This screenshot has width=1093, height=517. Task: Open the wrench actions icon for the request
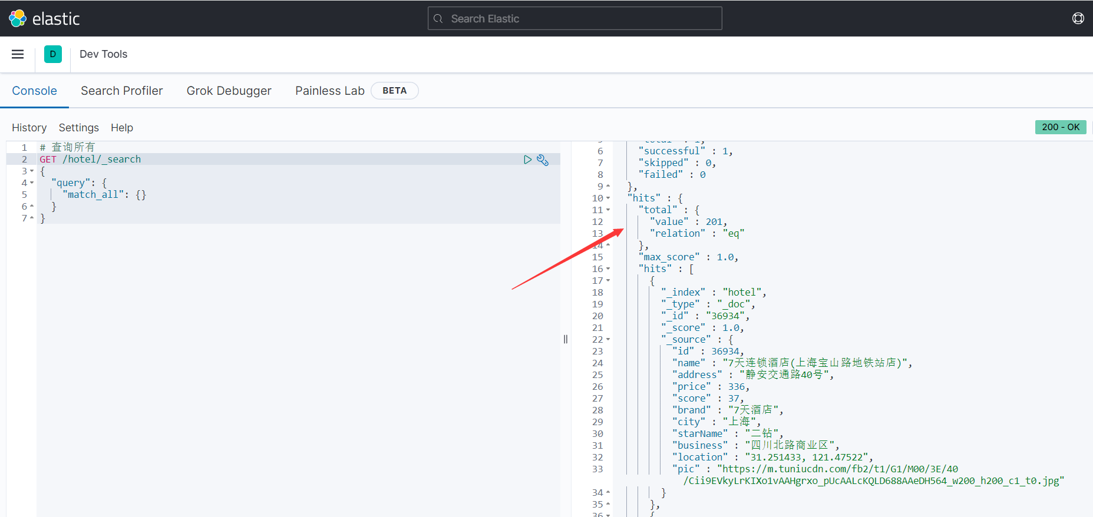tap(543, 160)
